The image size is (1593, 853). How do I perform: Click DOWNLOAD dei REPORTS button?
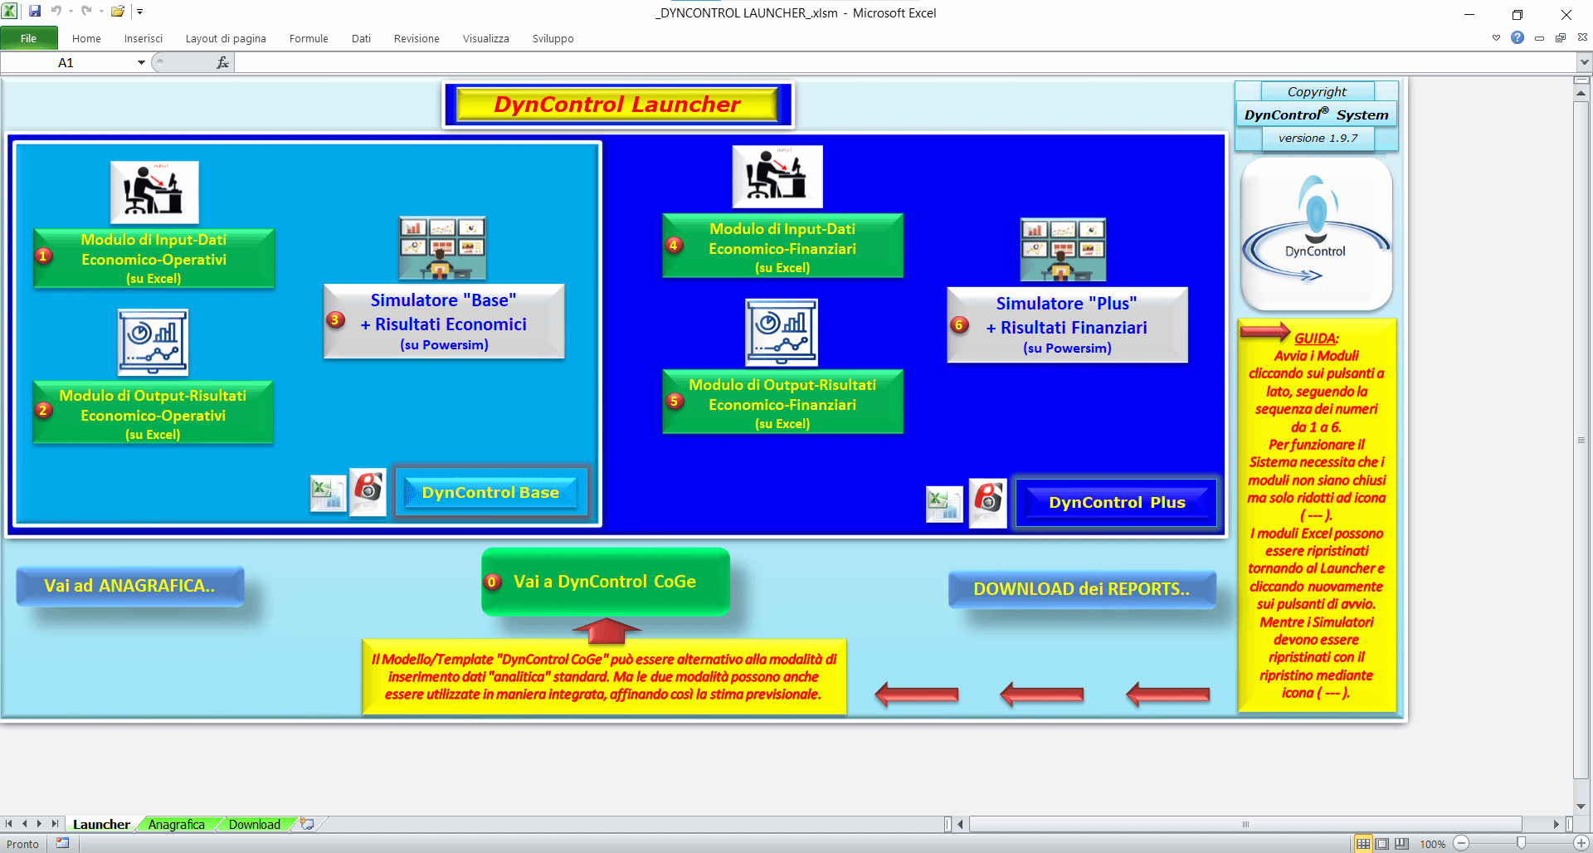tap(1082, 589)
